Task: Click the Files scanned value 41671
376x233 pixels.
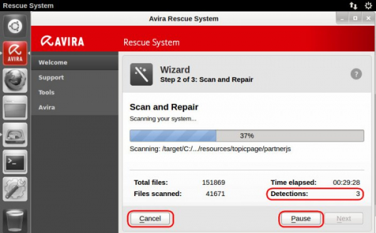Action: [x=216, y=194]
